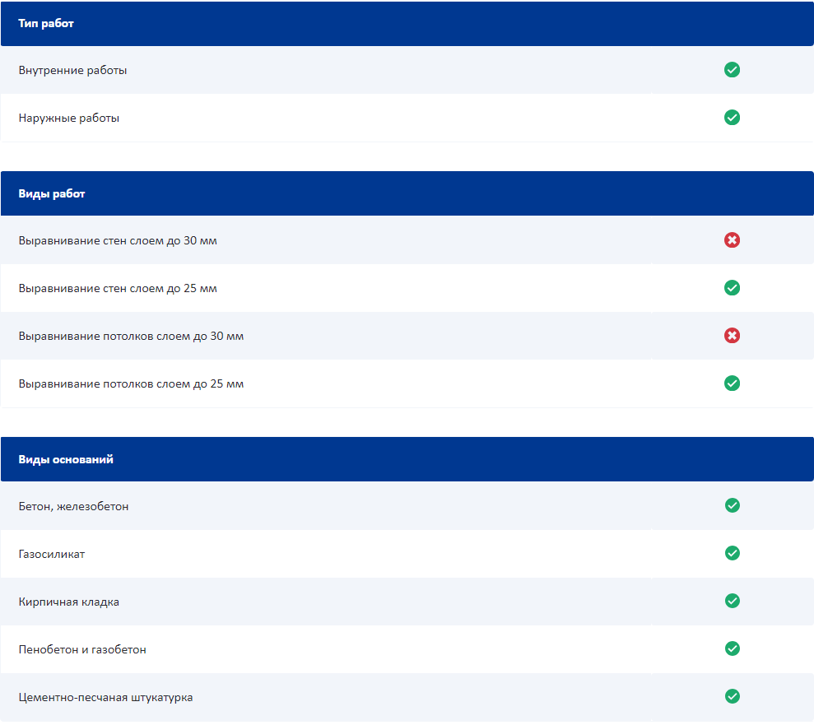Click Выравнивание потолков слоем до 25 мм text
814x725 pixels.
coord(131,384)
